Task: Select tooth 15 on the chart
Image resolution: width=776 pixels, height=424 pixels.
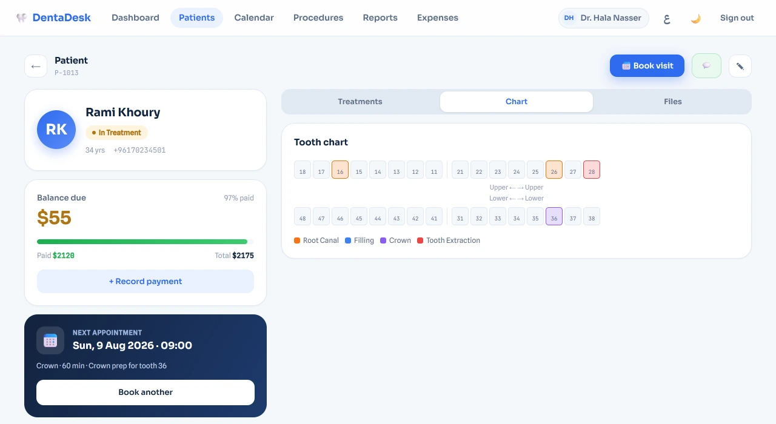Action: click(x=359, y=170)
